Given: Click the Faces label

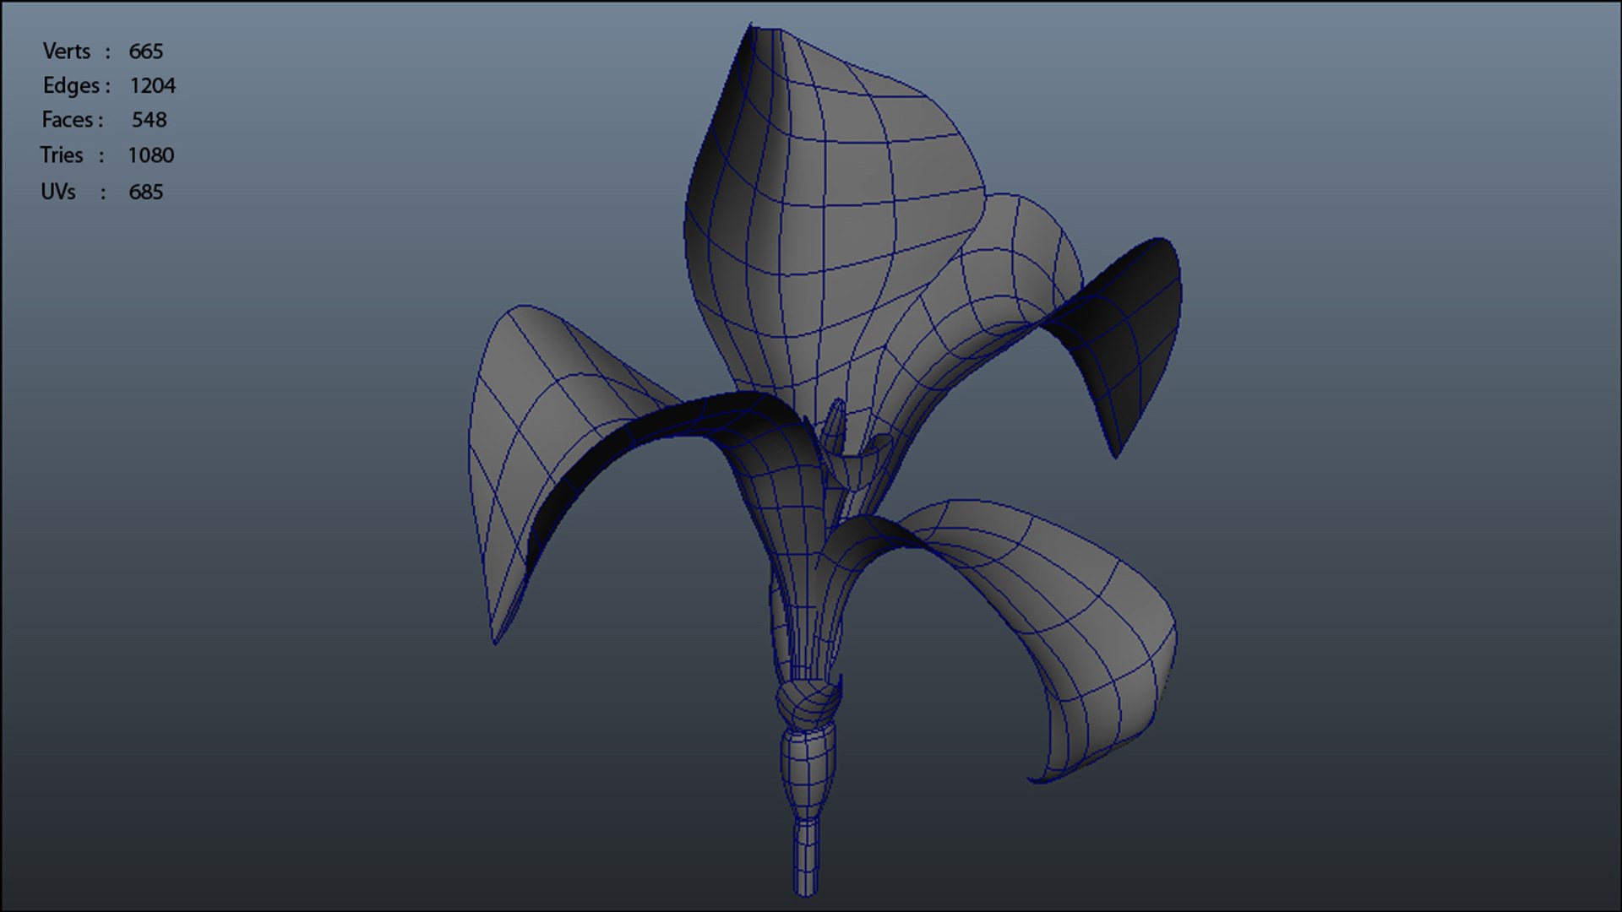Looking at the screenshot, I should point(68,120).
